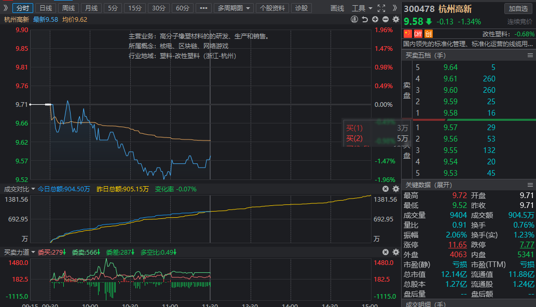Switch to 日线 daily chart

(x=46, y=8)
